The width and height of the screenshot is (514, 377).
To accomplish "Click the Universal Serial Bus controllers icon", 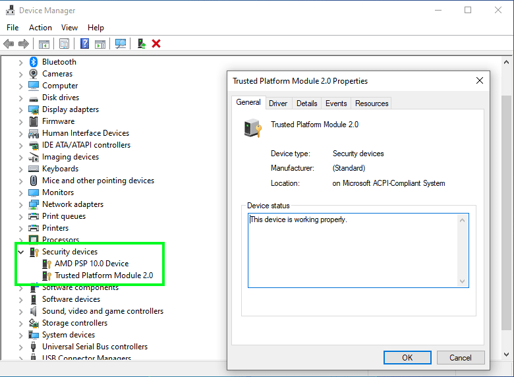I will click(x=34, y=347).
